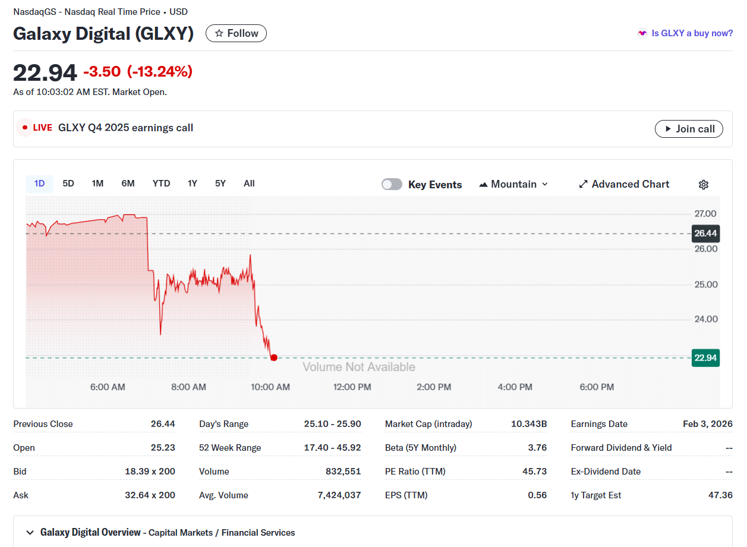Open the 'Is GLXY a buy now?' link
747x547 pixels.
(692, 33)
